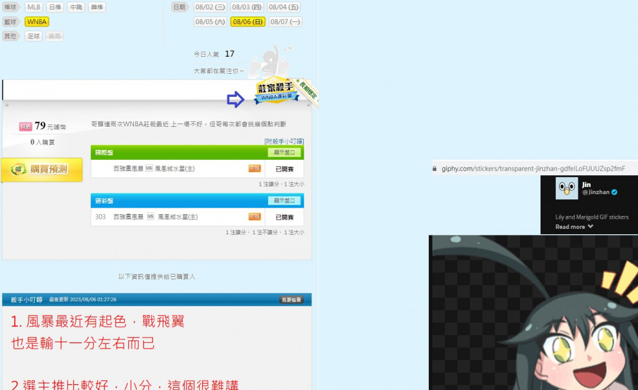
Task: Click the 1 注讓分、1 注大小 summary
Action: 281,184
